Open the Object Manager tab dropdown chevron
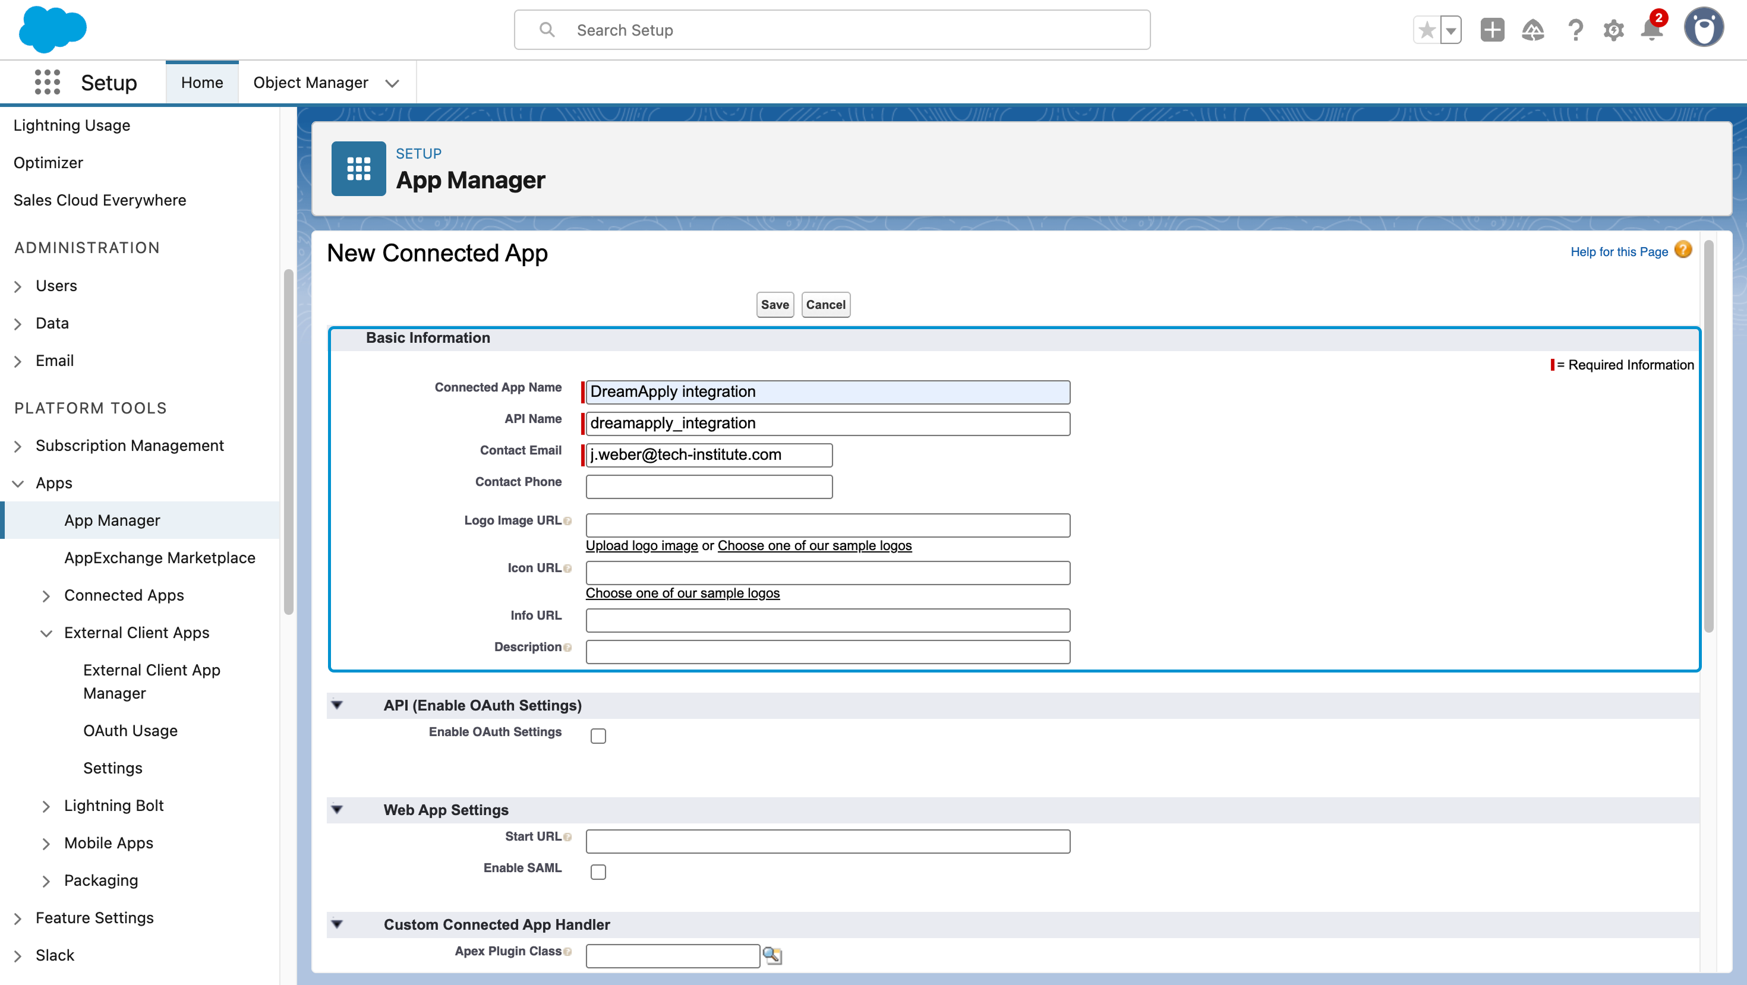This screenshot has width=1747, height=985. [x=392, y=83]
